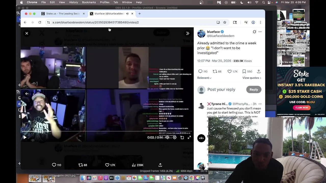This screenshot has height=183, width=326.
Task: Collapse the tweet side panel with double-chevron icon
Action: (188, 33)
